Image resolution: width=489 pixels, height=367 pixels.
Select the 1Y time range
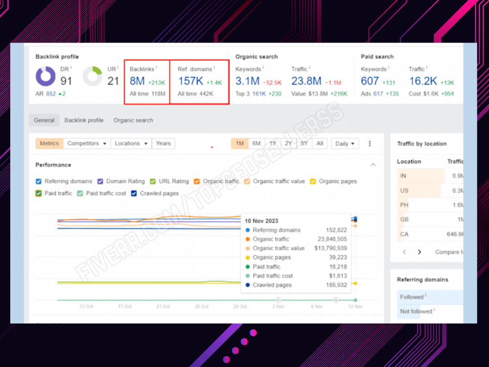(273, 143)
